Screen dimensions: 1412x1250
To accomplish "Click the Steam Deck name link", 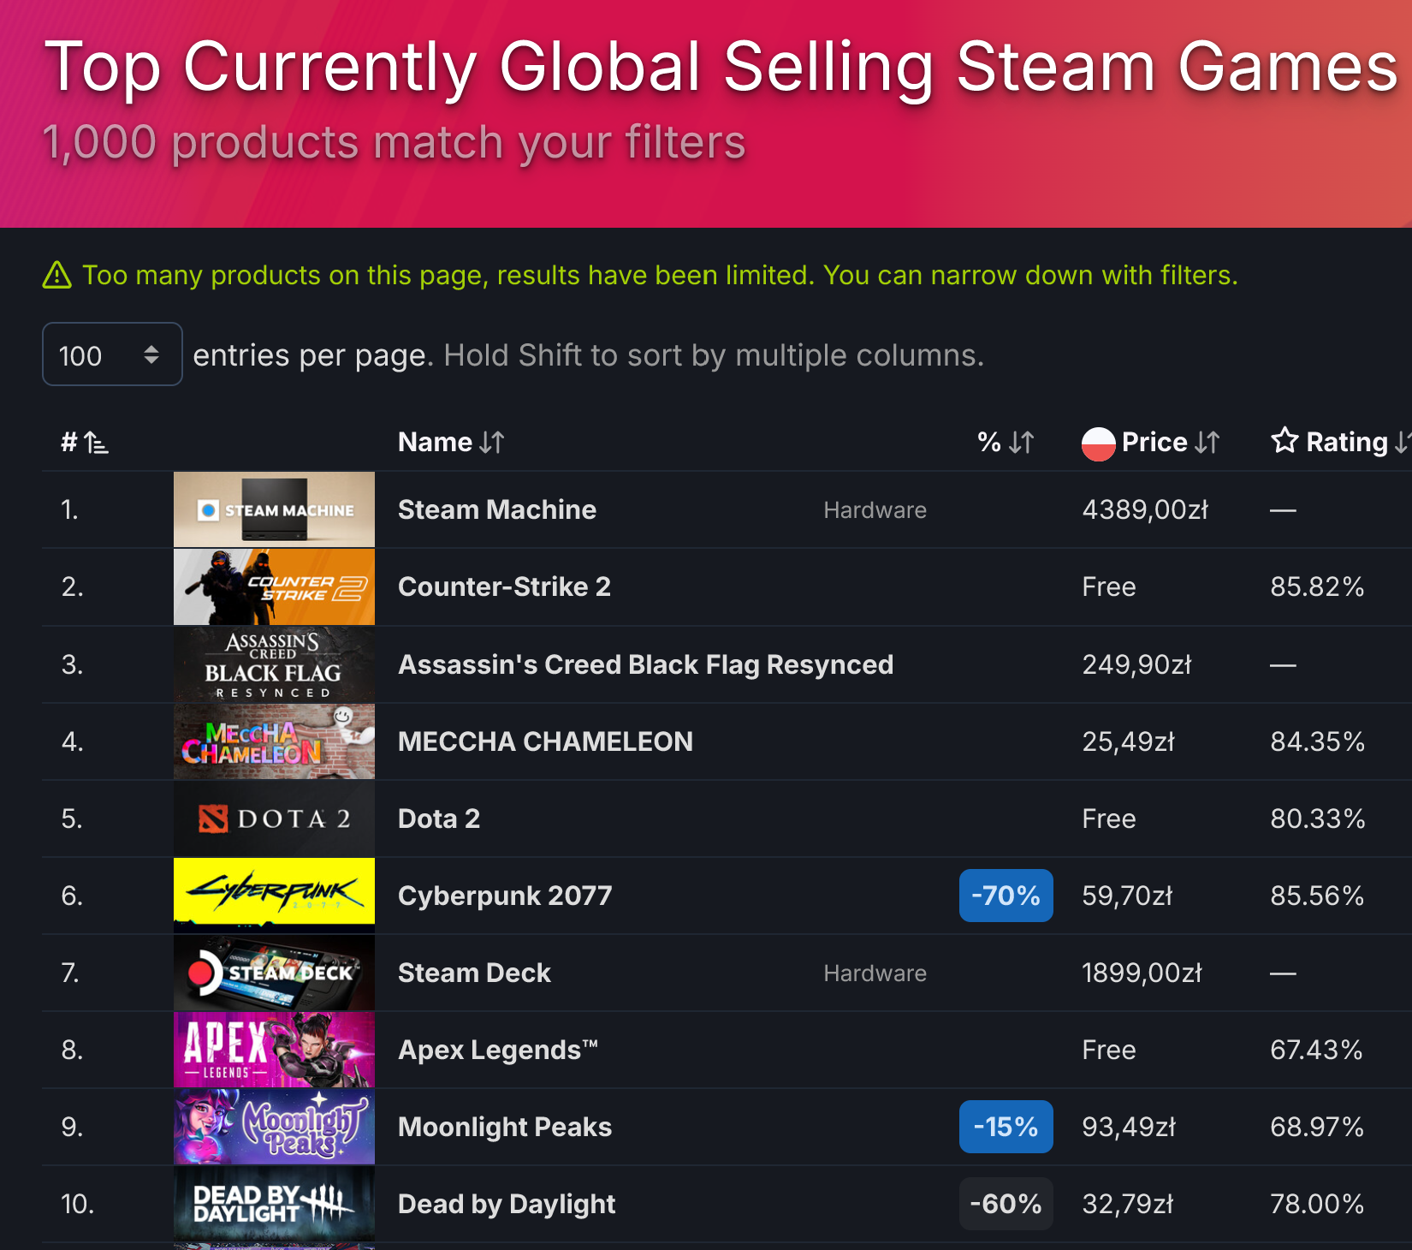I will (x=474, y=973).
